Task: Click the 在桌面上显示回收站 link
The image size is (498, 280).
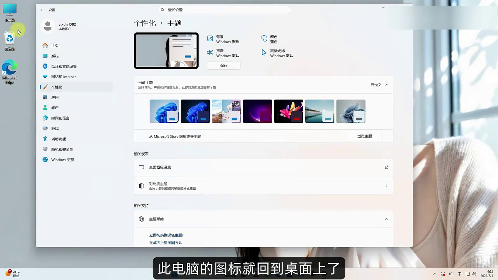Action: point(166,243)
